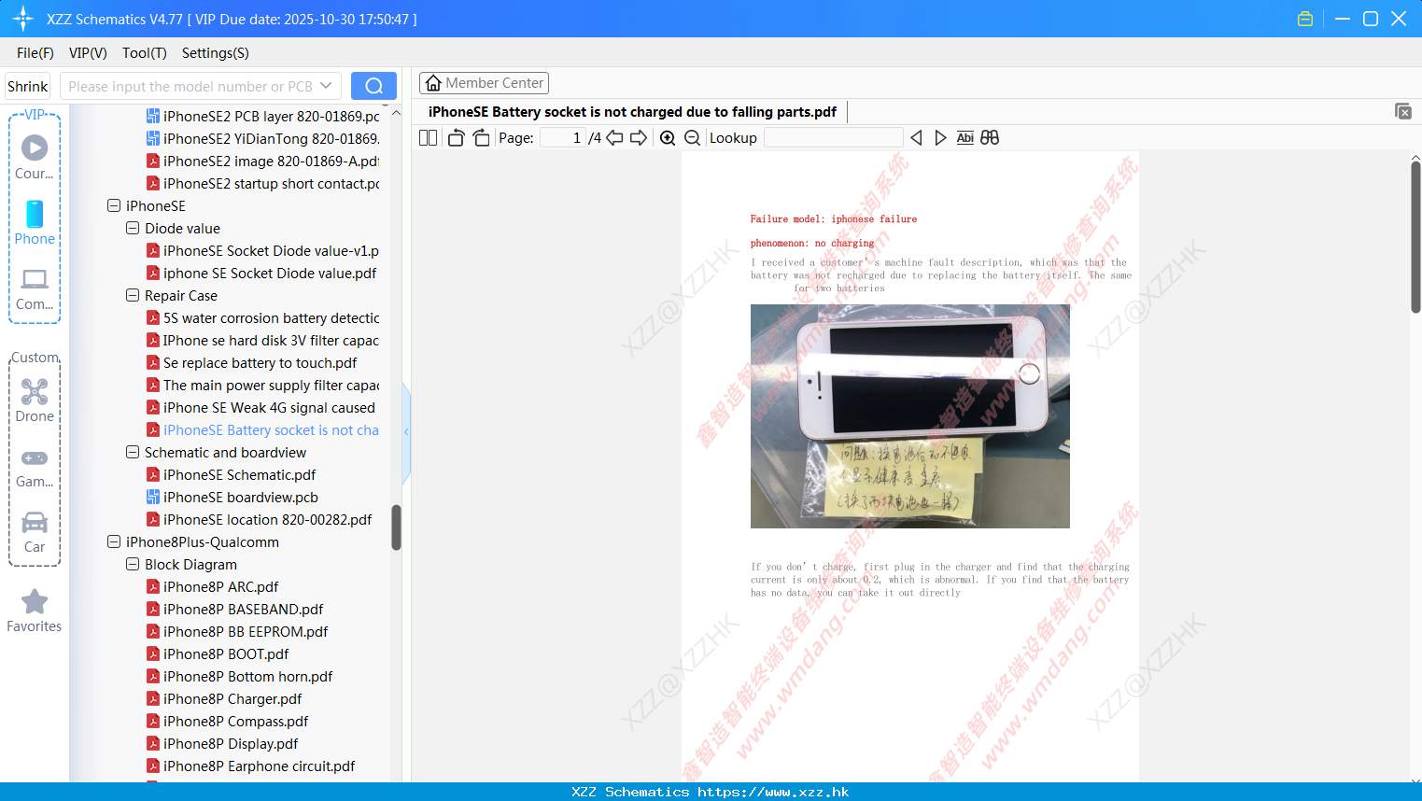Image resolution: width=1422 pixels, height=801 pixels.
Task: Open the Car category
Action: pyautogui.click(x=35, y=532)
